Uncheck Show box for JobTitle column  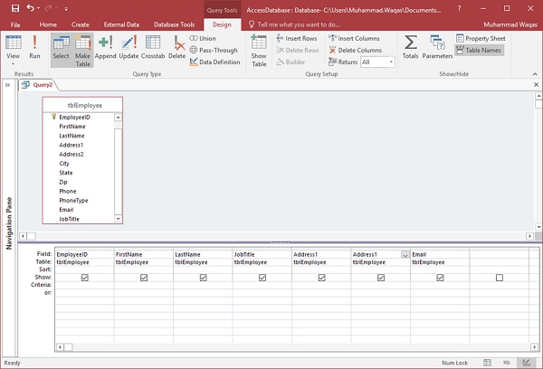pyautogui.click(x=262, y=278)
